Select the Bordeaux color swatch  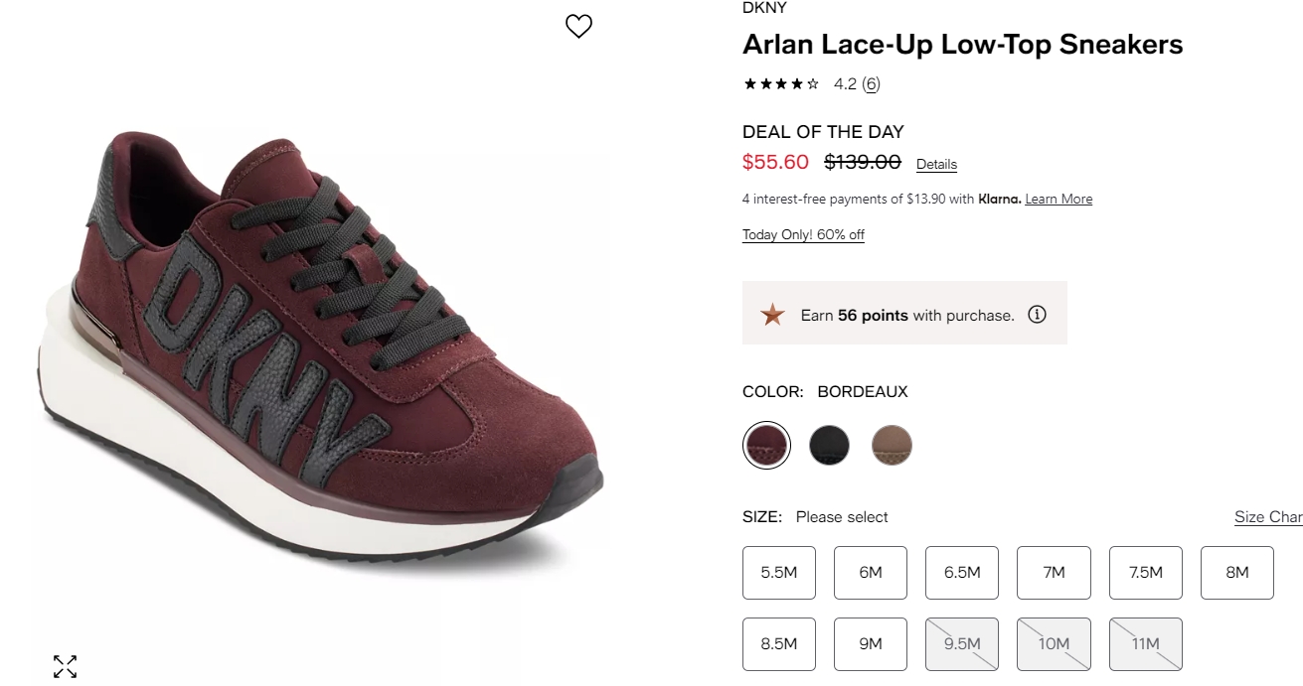[766, 445]
